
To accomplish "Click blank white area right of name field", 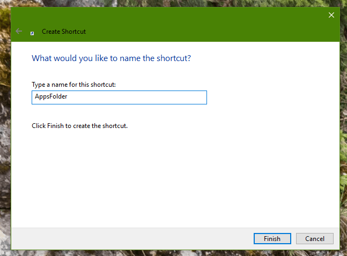I will point(272,97).
